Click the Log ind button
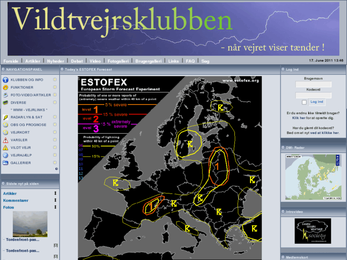Screen dimensions: 347x260 [316, 102]
